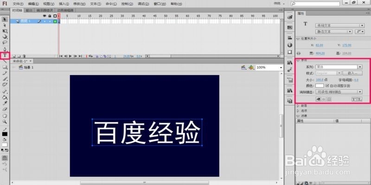Viewport: 371px width, 185px height.
Task: Select the Brush tool
Action: (x=5, y=79)
